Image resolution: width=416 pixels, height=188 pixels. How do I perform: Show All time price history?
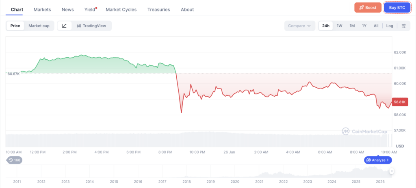[376, 26]
